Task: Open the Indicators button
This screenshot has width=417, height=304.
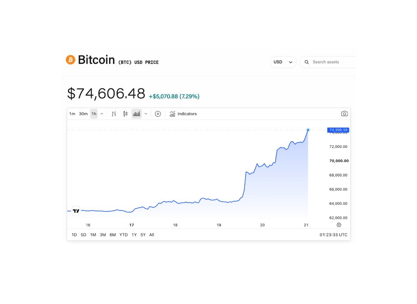Action: click(x=183, y=114)
